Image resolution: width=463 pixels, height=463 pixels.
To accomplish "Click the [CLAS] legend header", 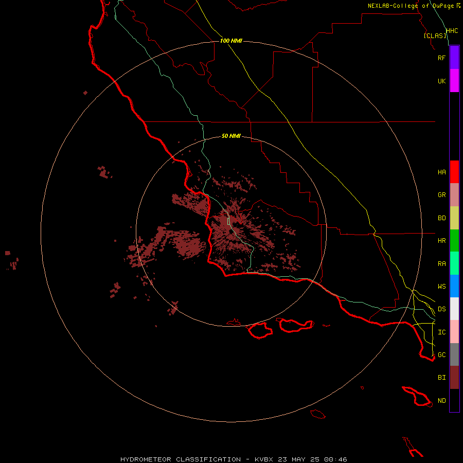I will point(435,35).
